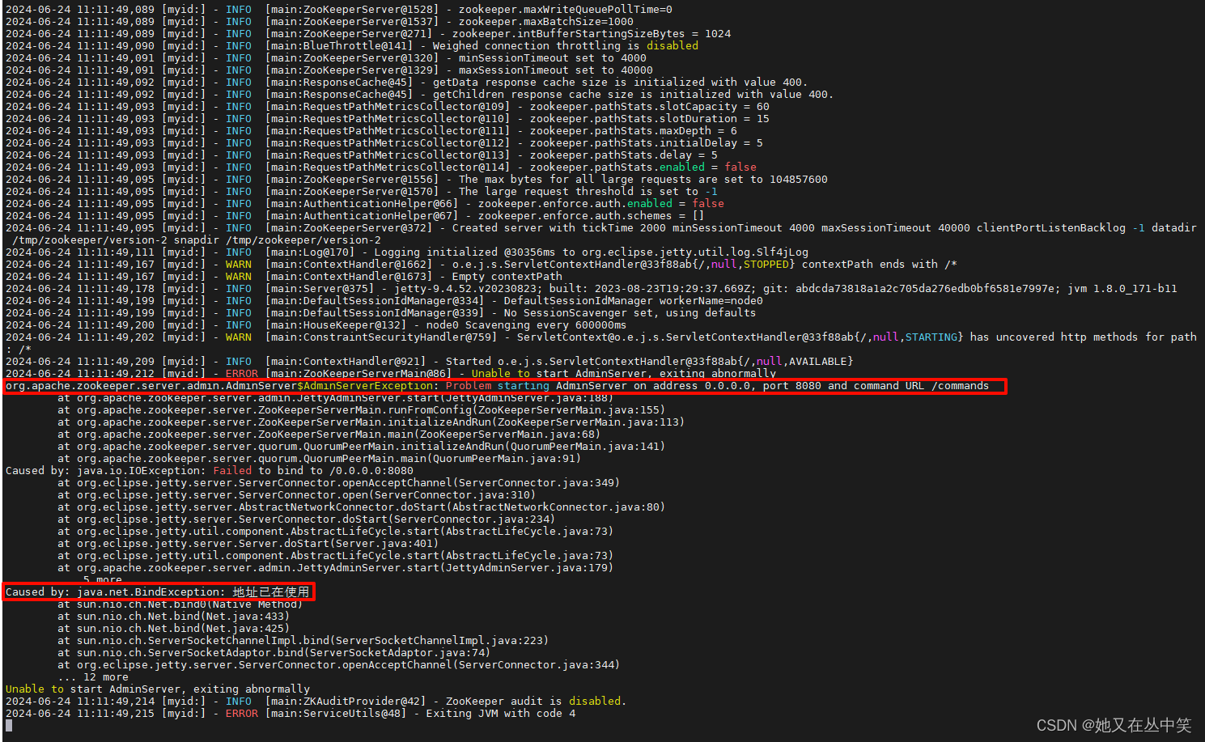This screenshot has width=1205, height=742.
Task: Click 'ServerConnector.doStart(ServerConnector.java:234)' frame
Action: (306, 519)
